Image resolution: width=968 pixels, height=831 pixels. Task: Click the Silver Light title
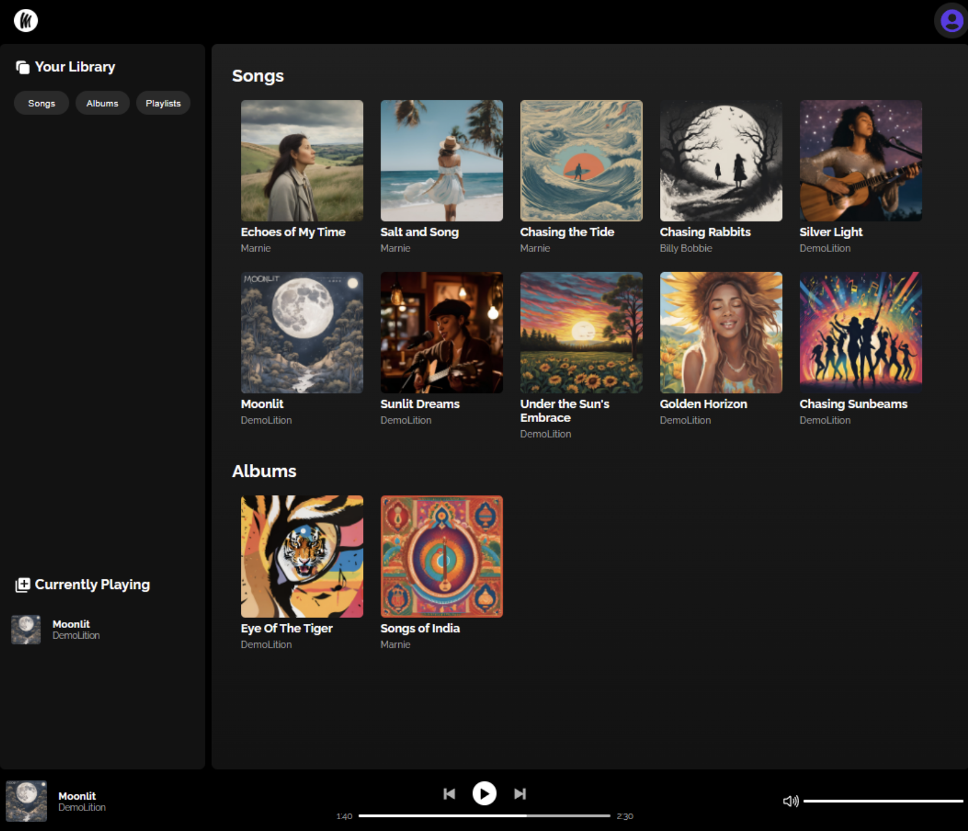pos(831,233)
